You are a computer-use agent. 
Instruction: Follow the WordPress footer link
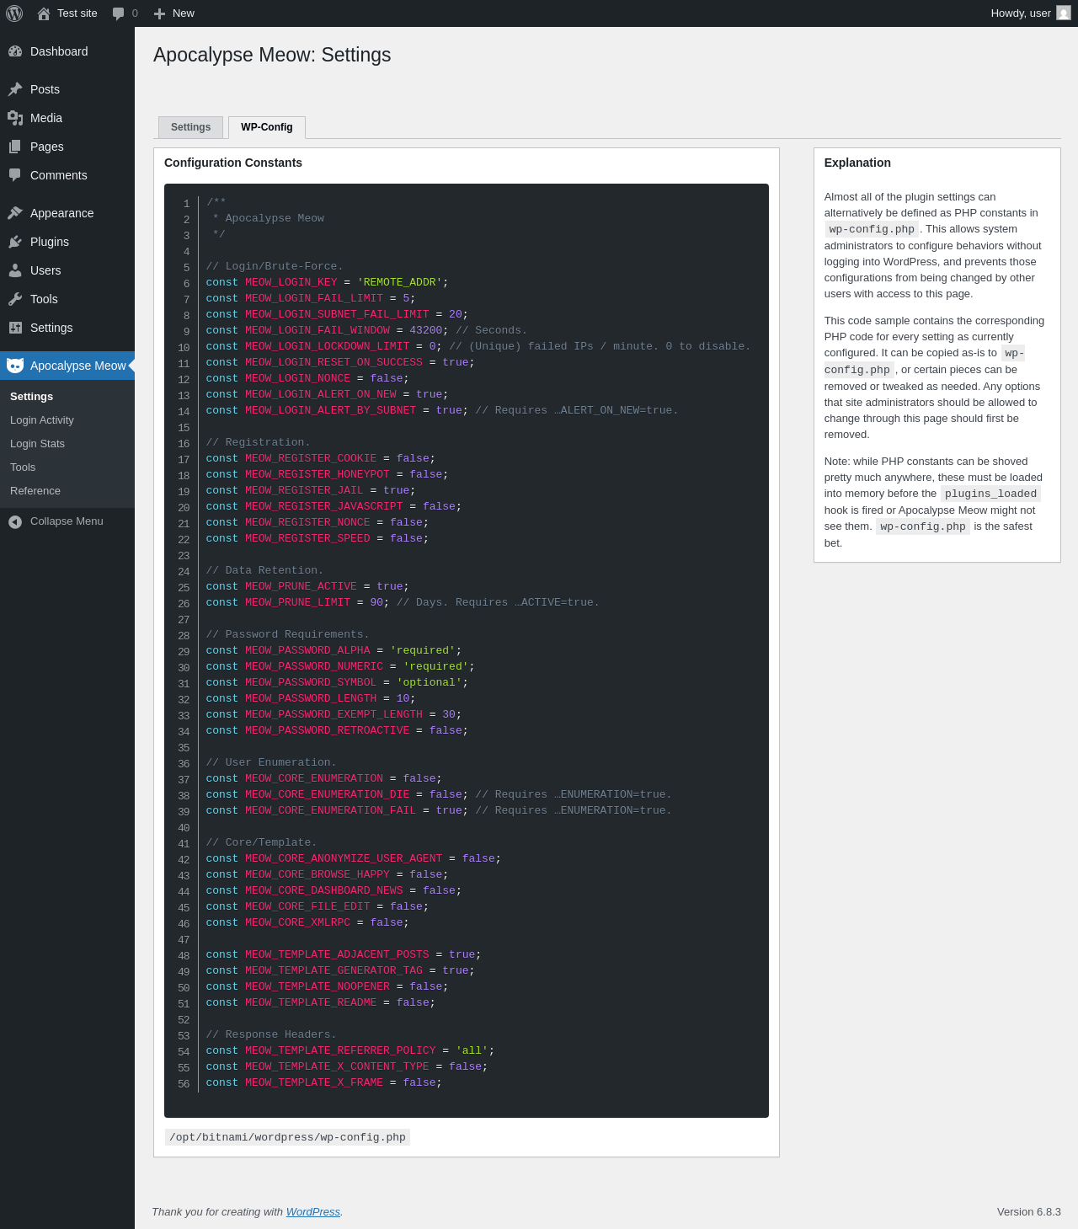tap(312, 1212)
